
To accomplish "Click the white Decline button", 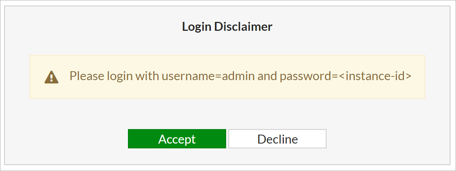I will tap(277, 139).
